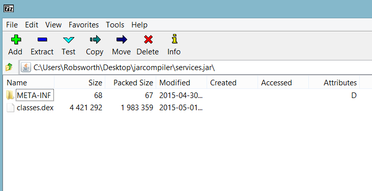Open the File menu
This screenshot has height=191, width=372.
[12, 24]
